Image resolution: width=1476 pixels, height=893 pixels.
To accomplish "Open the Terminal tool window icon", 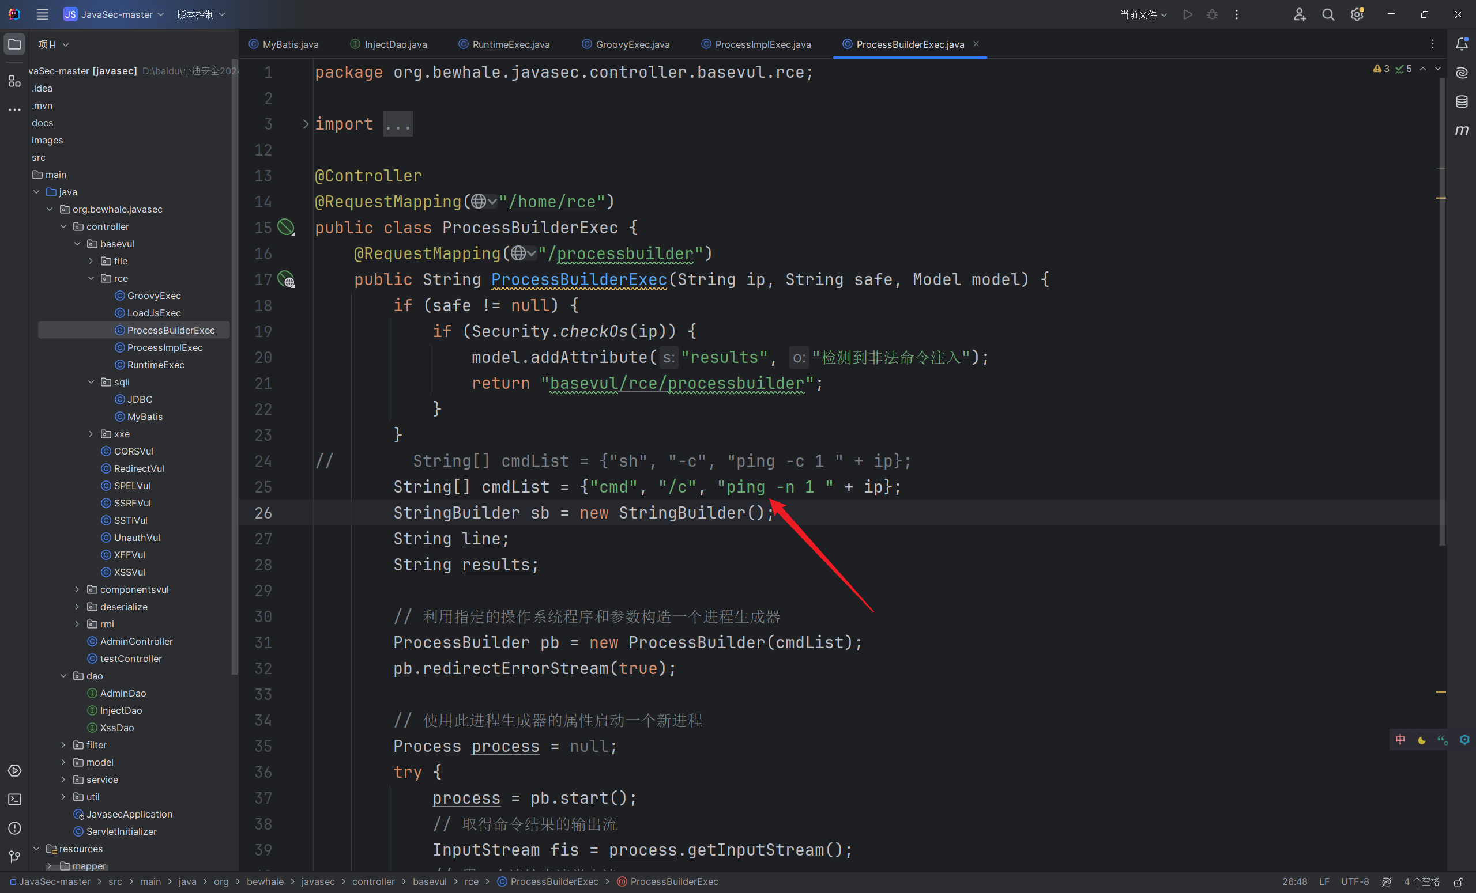I will [x=14, y=799].
